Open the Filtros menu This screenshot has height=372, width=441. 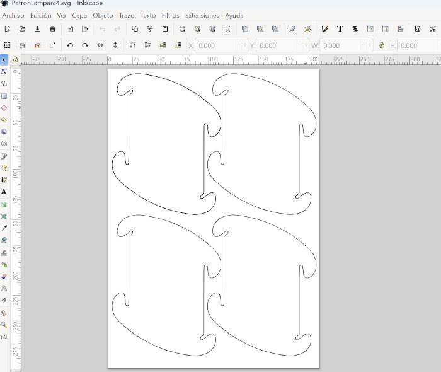pos(170,15)
